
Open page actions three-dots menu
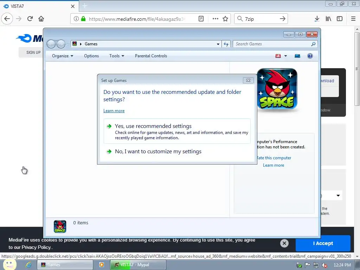pyautogui.click(x=216, y=19)
